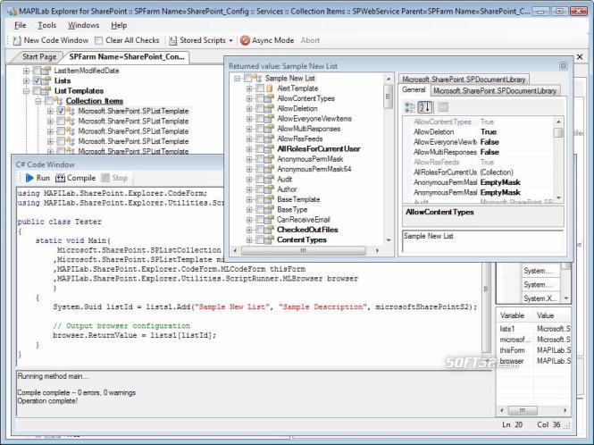Click the Property Pages icon in property grid
This screenshot has width=594, height=445.
442,107
